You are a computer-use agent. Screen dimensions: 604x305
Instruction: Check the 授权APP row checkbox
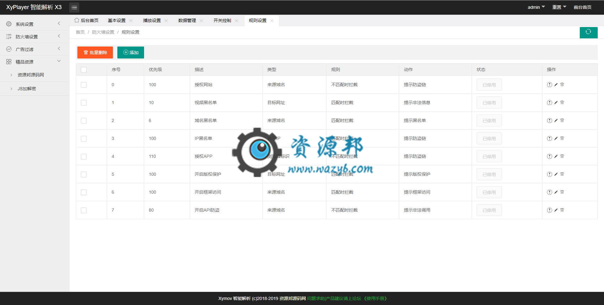point(84,157)
